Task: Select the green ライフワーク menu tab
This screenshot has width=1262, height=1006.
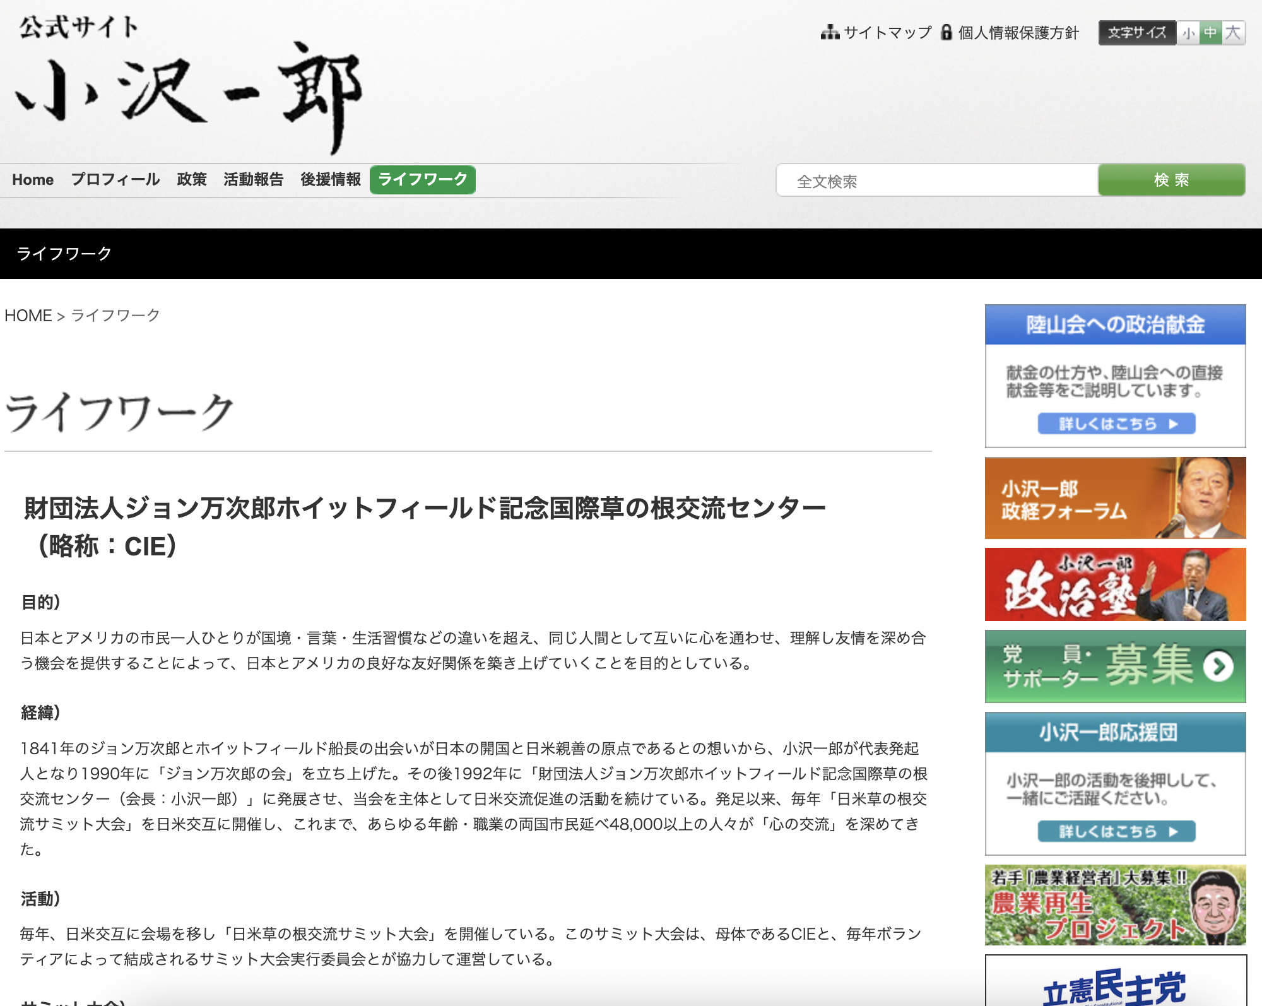Action: point(423,180)
